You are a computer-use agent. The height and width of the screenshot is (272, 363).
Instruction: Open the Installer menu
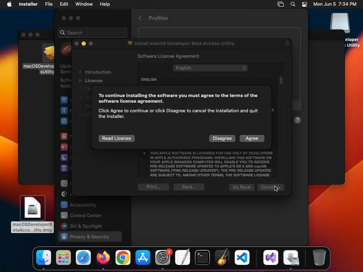(28, 4)
